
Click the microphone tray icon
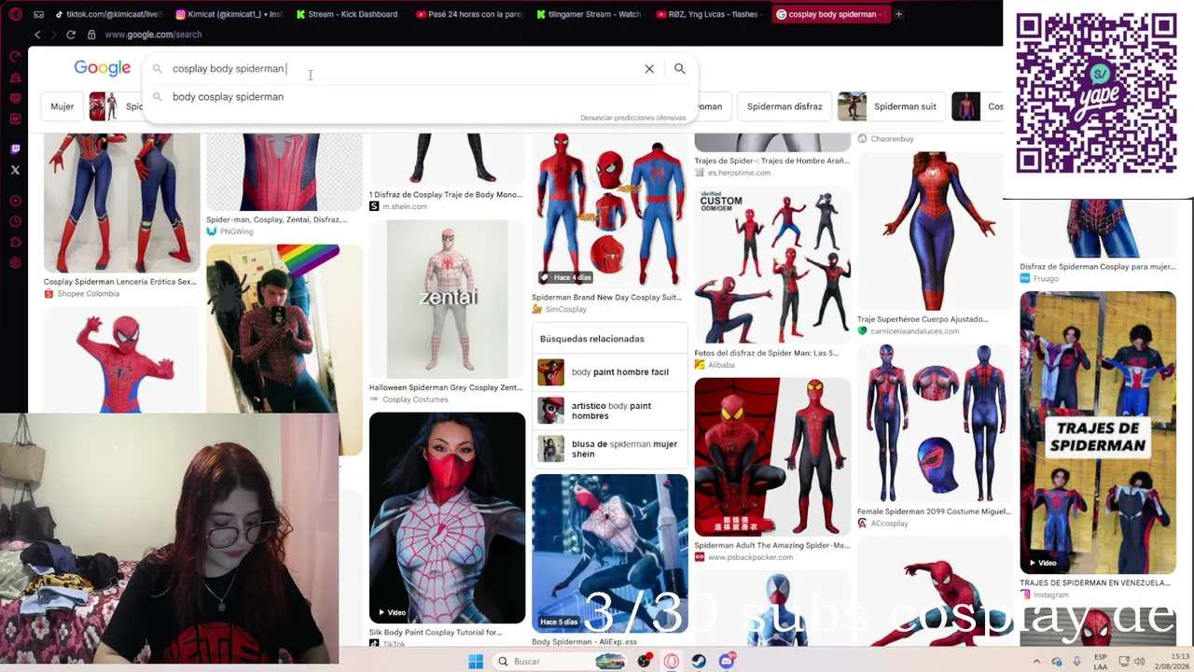click(x=1076, y=662)
